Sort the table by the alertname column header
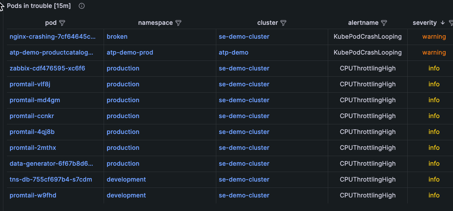The height and width of the screenshot is (211, 453). 363,23
